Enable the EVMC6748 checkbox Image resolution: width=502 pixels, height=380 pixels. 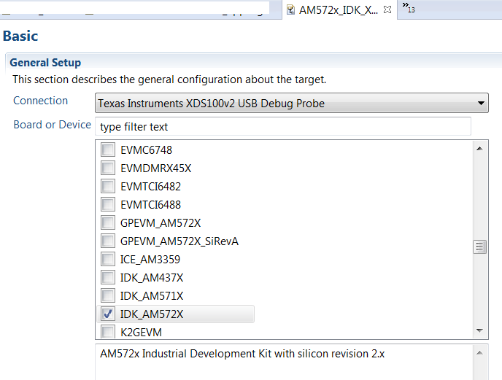pyautogui.click(x=107, y=150)
